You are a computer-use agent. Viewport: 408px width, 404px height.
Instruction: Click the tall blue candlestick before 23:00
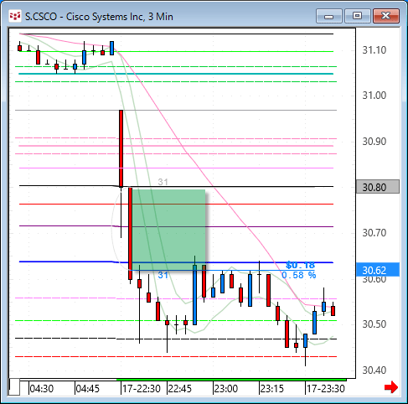(194, 295)
